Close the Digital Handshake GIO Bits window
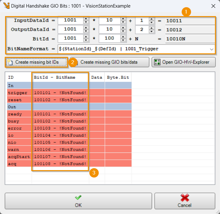Viewport: 220px width, 214px height. (213, 6)
